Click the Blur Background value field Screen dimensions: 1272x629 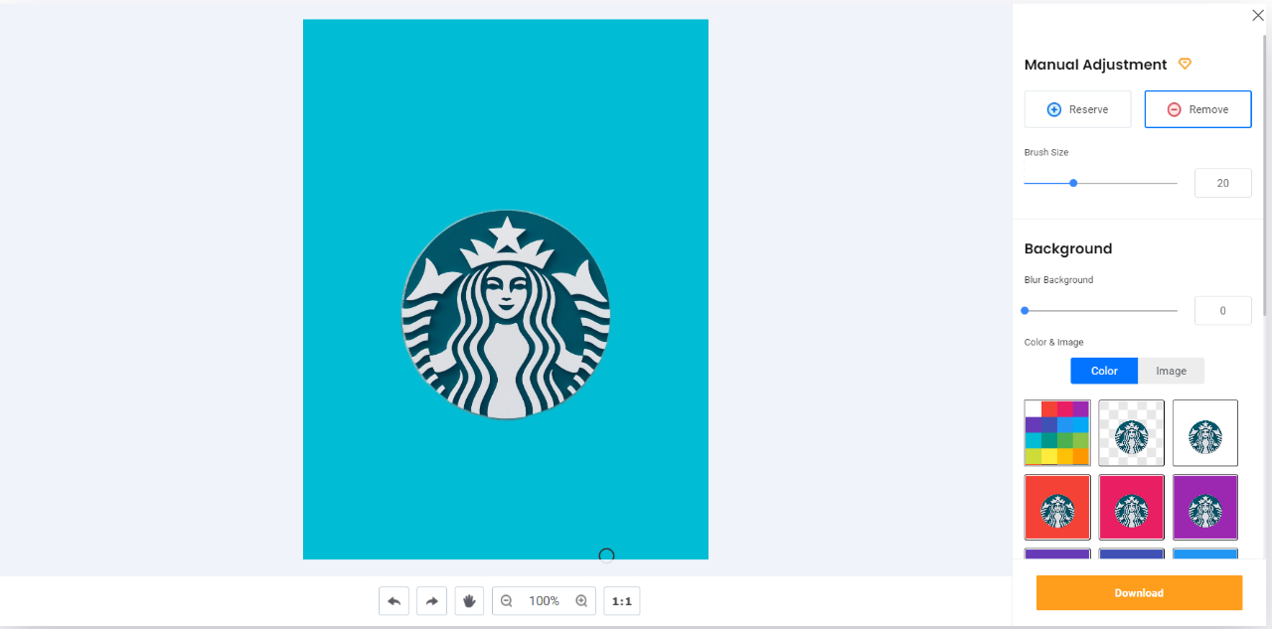[1222, 311]
